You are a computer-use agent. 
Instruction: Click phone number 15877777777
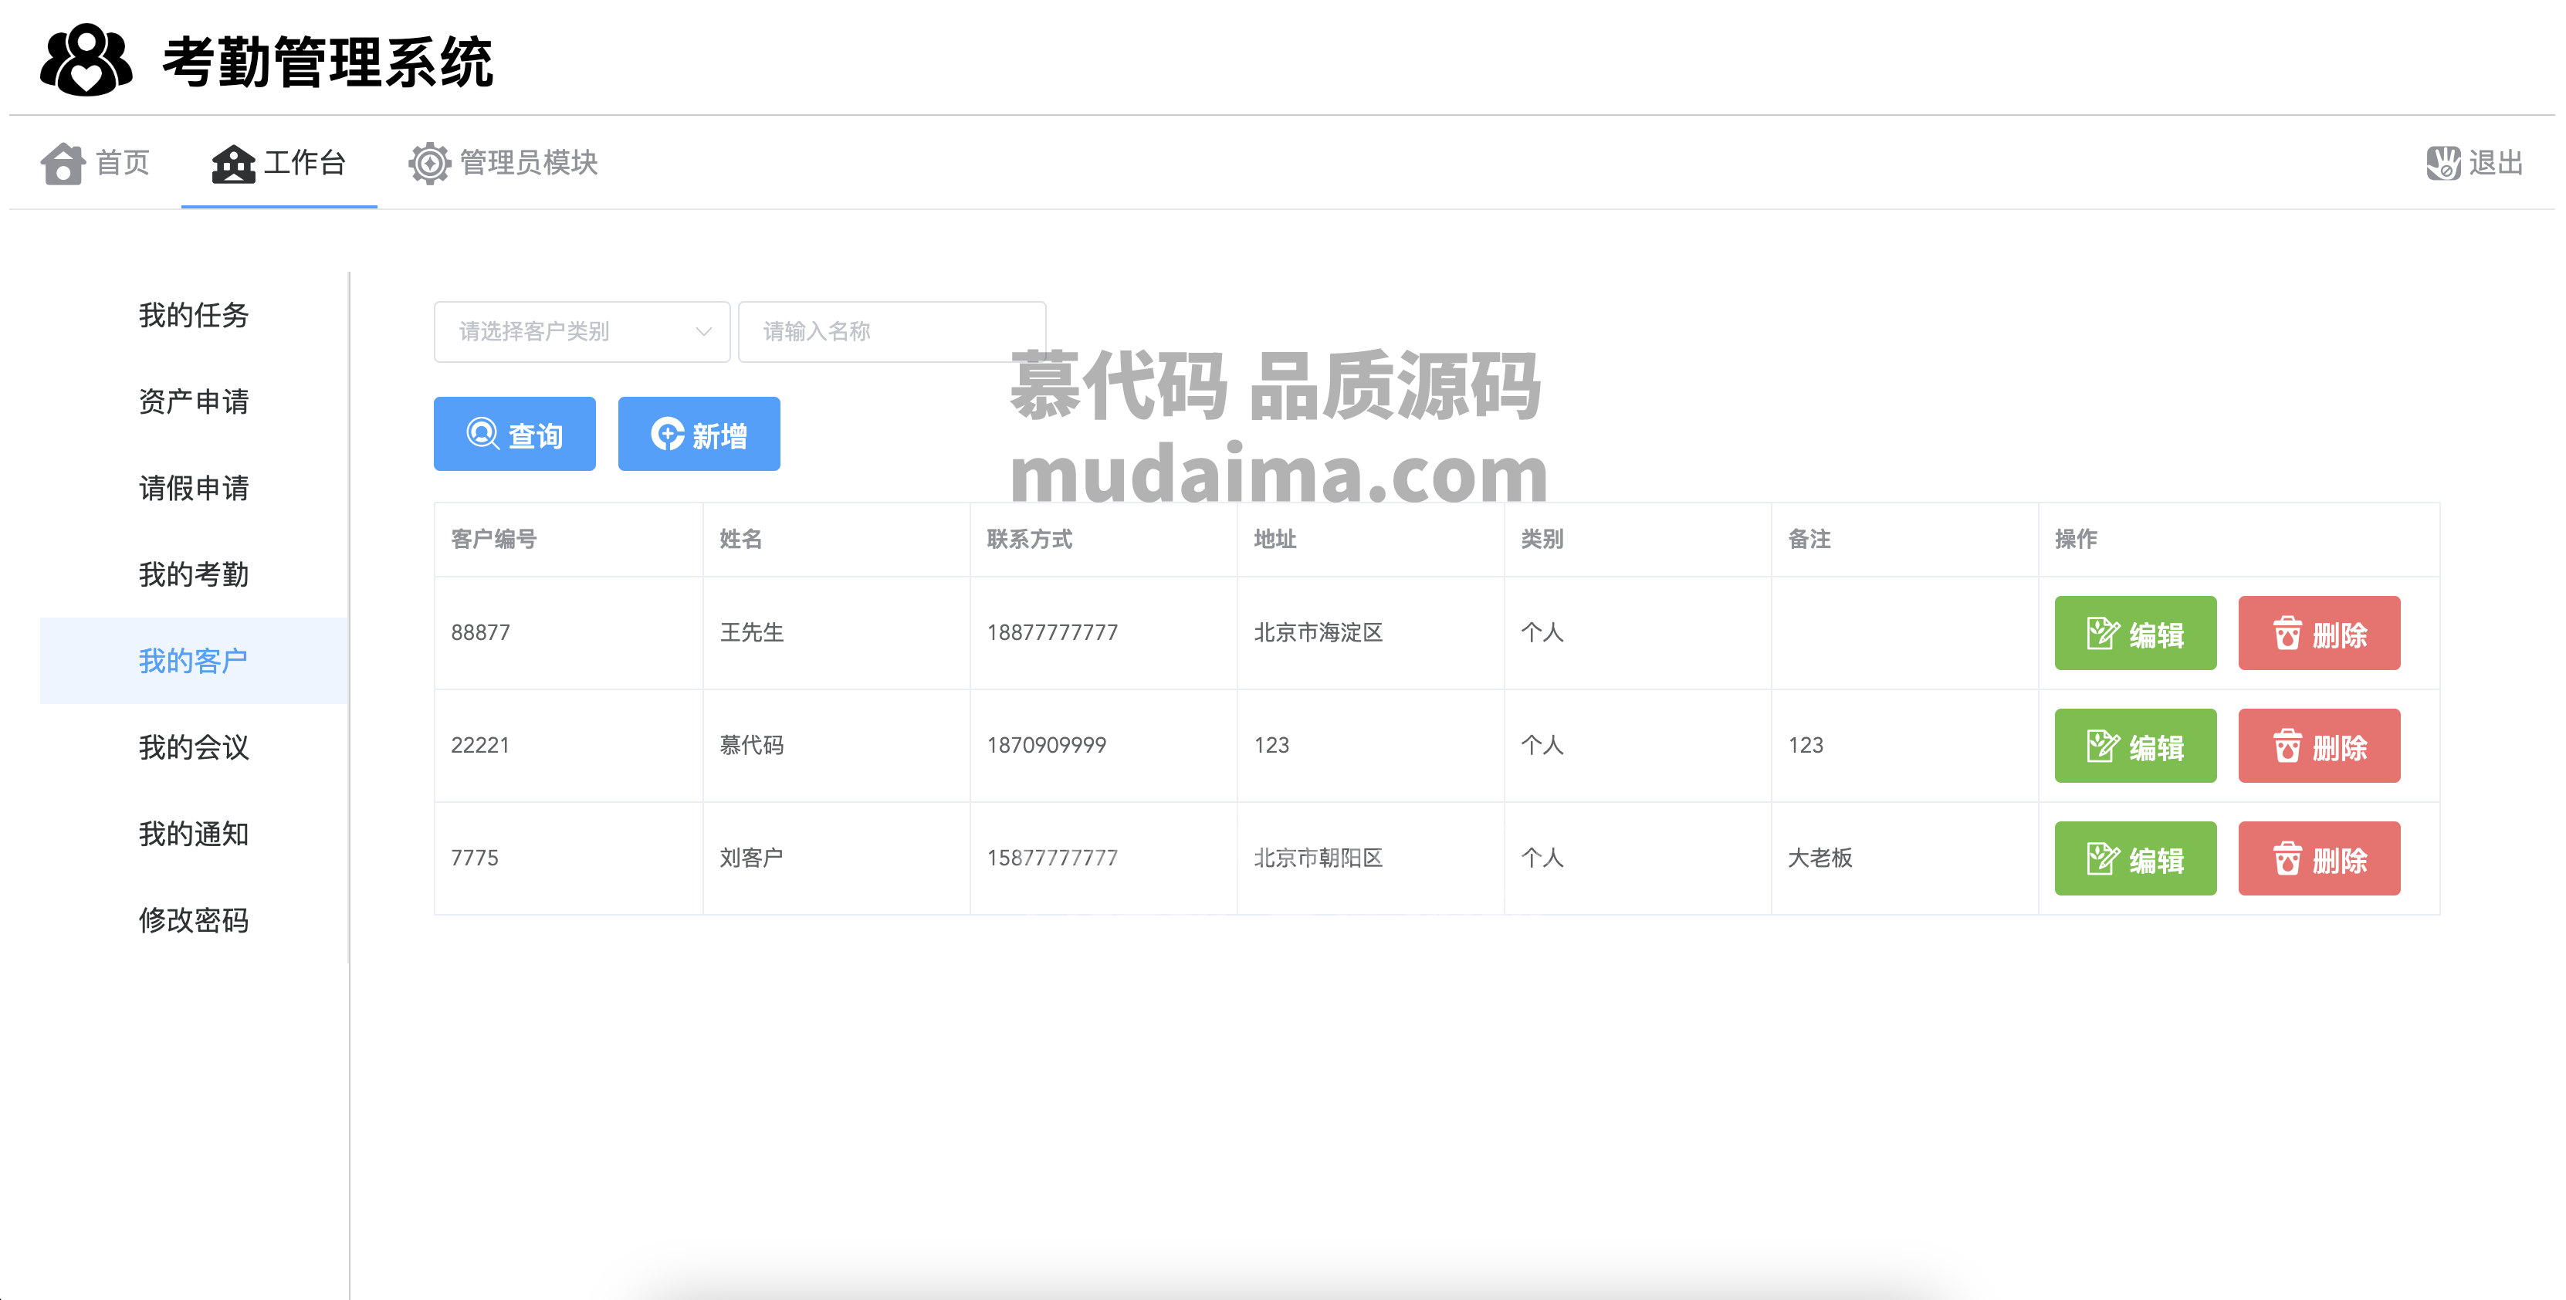point(1052,858)
